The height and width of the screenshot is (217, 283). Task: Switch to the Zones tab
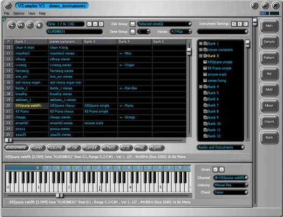click(x=38, y=148)
